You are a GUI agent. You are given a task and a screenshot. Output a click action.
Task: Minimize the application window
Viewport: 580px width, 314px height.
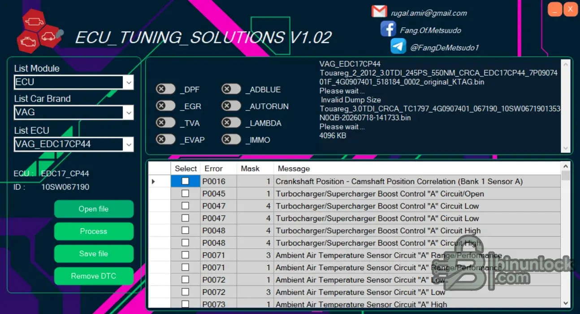click(555, 9)
